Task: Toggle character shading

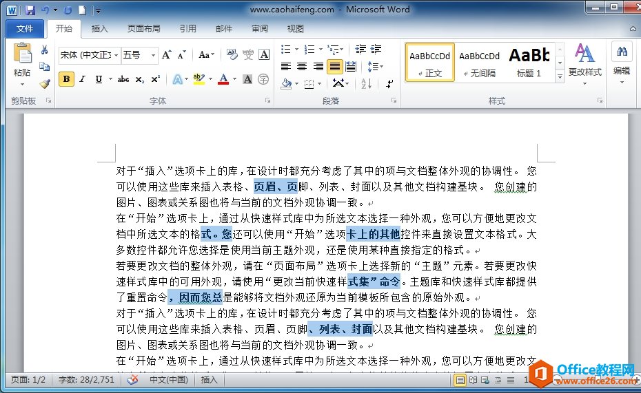Action: [247, 79]
